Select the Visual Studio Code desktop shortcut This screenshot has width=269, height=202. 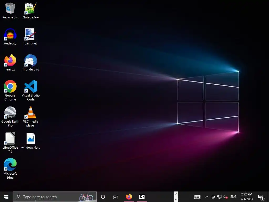click(30, 90)
